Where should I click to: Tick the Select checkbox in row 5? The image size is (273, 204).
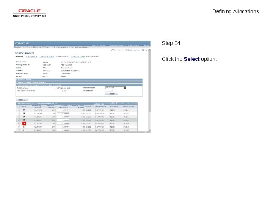24,124
